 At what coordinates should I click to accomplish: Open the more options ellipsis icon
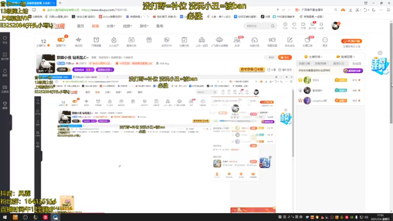325,41
